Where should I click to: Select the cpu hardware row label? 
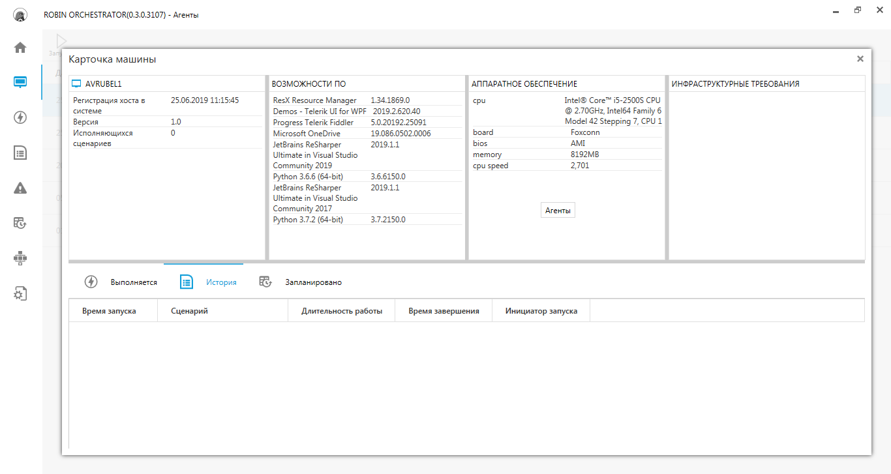click(479, 100)
